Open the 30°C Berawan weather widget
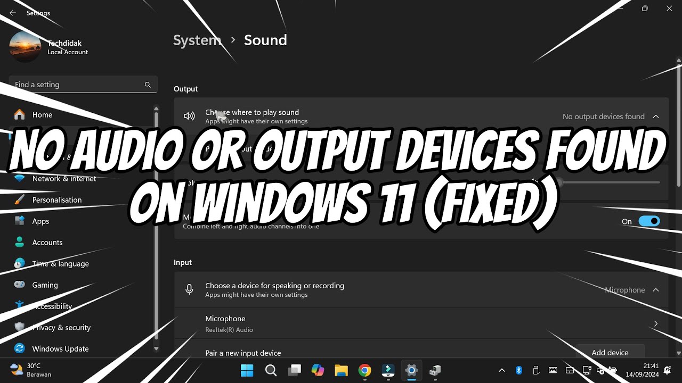Viewport: 682px width, 383px height. (31, 370)
